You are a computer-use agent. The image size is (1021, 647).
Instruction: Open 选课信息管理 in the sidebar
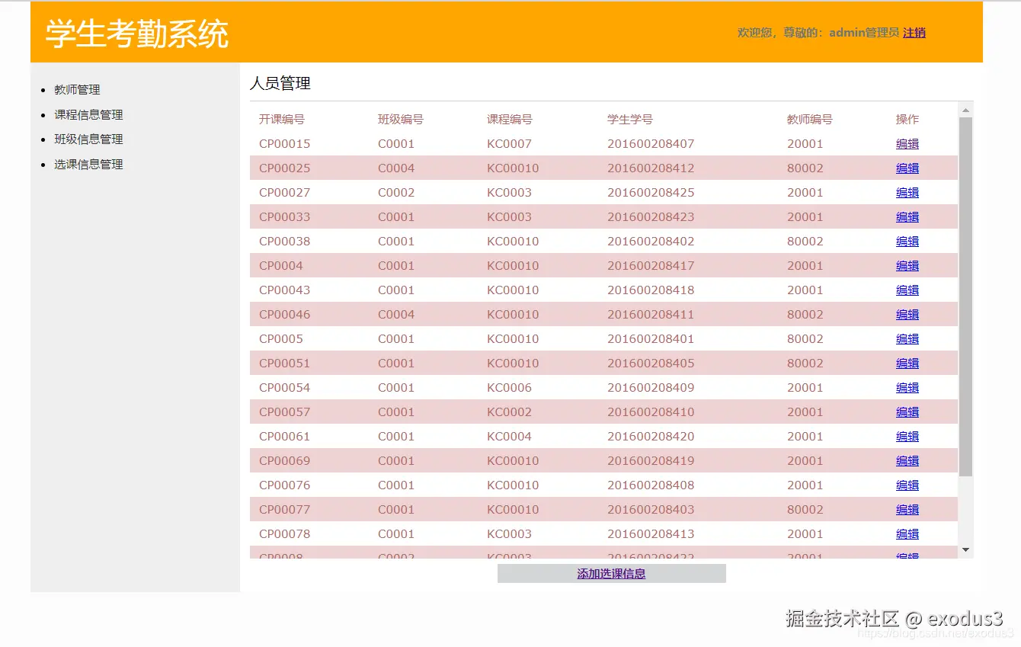[x=88, y=165]
